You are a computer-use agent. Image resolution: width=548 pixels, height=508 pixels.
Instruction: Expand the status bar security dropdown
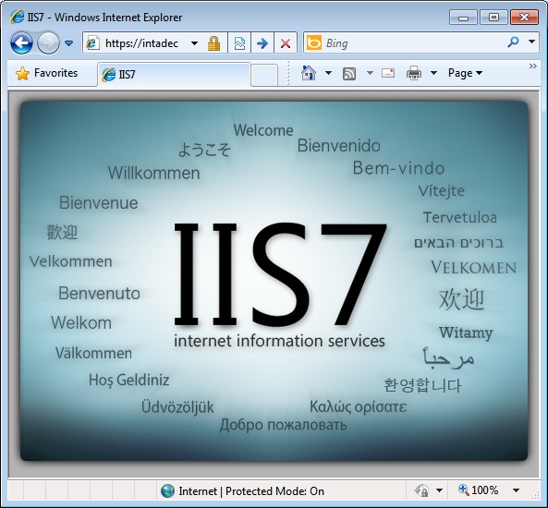(x=439, y=490)
